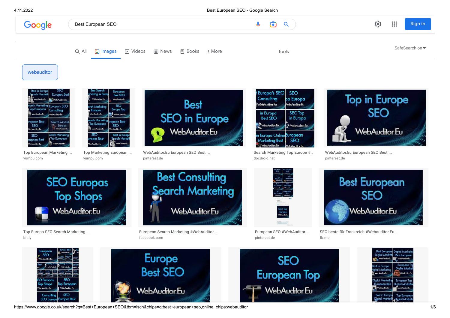Click the search magnifier icon
Viewport: 450px width, 318px height.
(286, 24)
